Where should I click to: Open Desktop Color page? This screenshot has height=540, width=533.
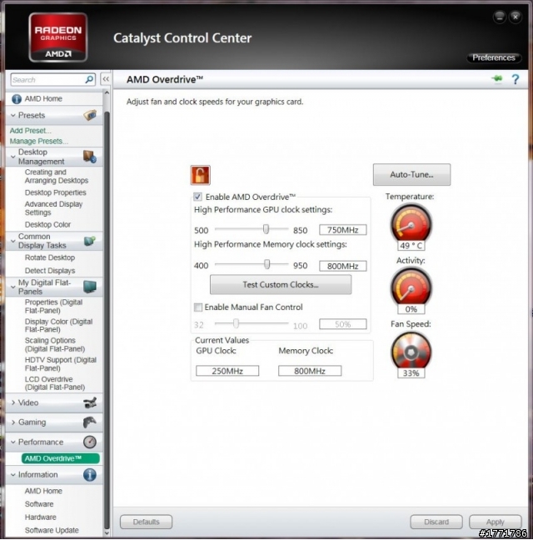coord(47,224)
